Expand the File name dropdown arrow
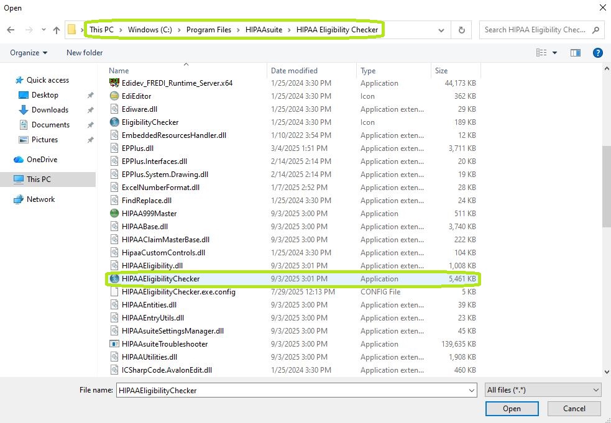The height and width of the screenshot is (423, 611). (472, 390)
